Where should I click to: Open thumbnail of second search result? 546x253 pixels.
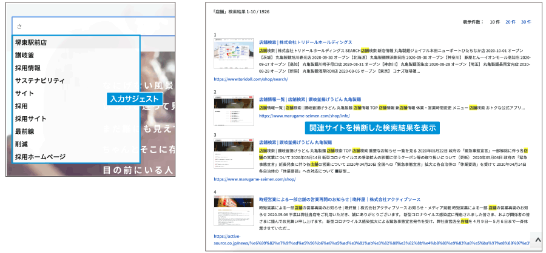coord(234,110)
